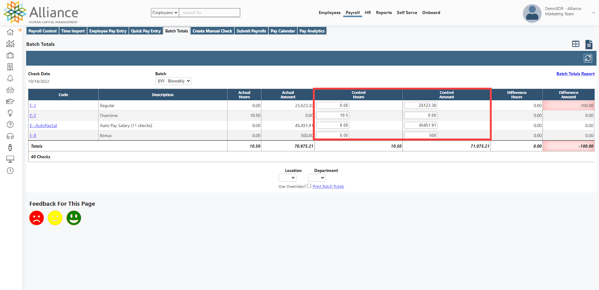Open the shopping basket sidebar icon
Image resolution: width=599 pixels, height=290 pixels.
(10, 90)
